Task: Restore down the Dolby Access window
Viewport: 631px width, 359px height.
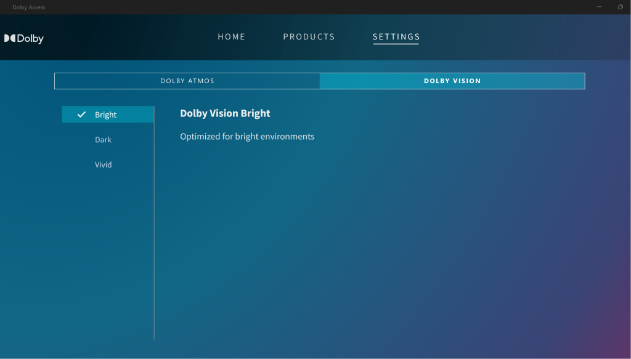Action: (620, 7)
